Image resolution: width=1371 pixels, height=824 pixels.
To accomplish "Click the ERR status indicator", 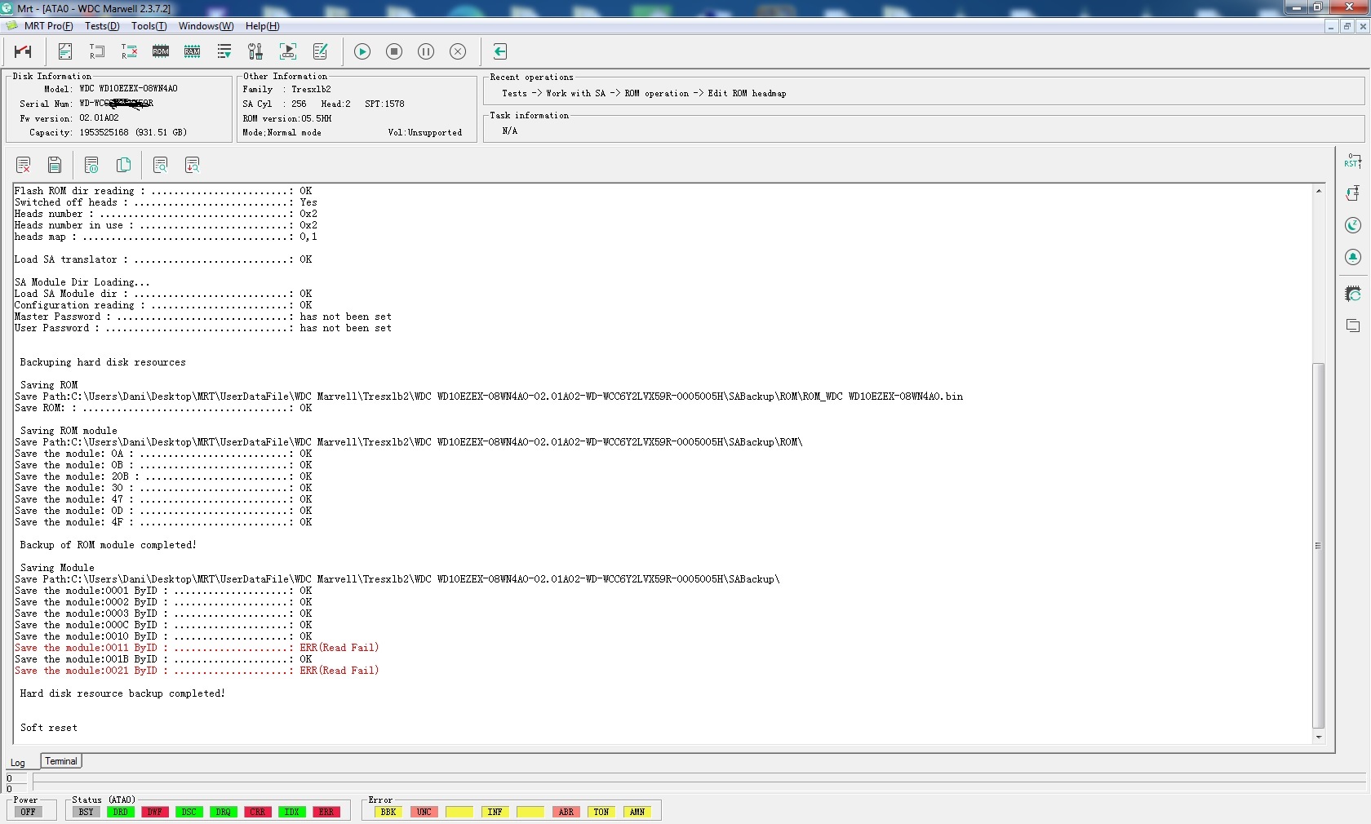I will (326, 812).
